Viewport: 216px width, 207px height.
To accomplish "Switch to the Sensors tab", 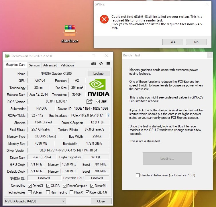I will [34, 65].
